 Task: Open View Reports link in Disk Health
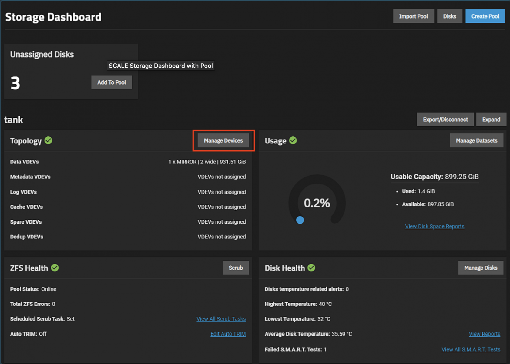tap(485, 334)
